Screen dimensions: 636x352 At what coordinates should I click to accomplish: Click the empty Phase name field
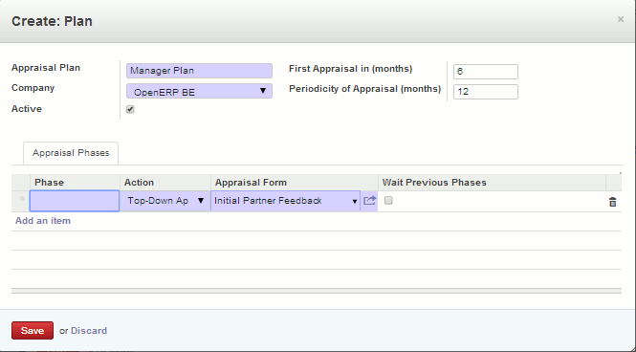click(75, 201)
